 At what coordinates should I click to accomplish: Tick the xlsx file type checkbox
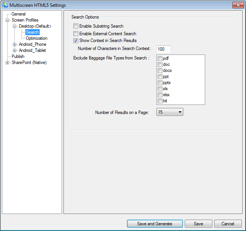pyautogui.click(x=160, y=95)
